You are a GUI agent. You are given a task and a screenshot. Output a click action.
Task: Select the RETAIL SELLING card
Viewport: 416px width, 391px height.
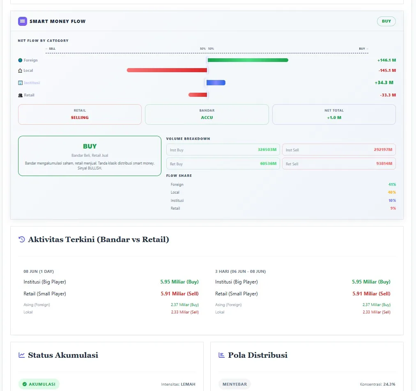pos(80,114)
